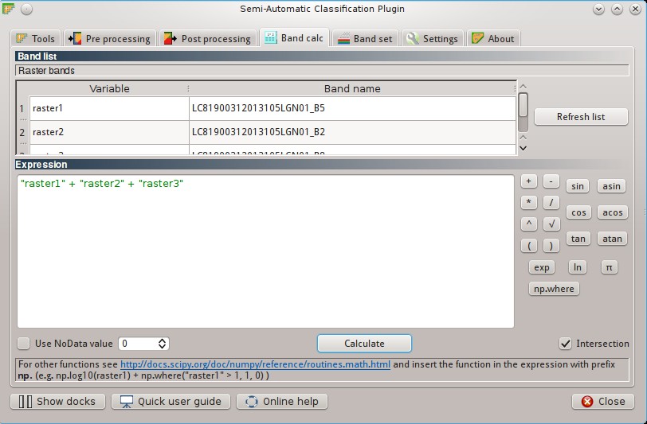Insert the acos function
647x424 pixels.
coord(612,212)
